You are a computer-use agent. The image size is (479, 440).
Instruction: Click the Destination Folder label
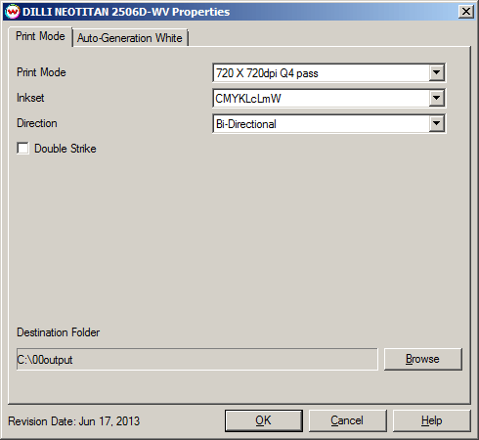click(x=59, y=332)
